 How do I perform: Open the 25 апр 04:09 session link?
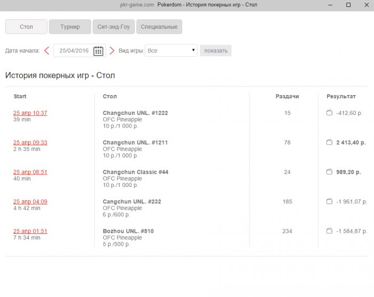(x=30, y=201)
